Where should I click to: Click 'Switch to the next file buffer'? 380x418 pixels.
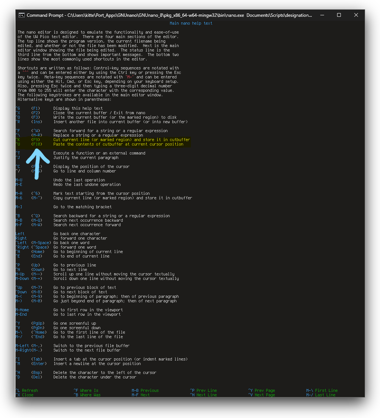pos(87,350)
